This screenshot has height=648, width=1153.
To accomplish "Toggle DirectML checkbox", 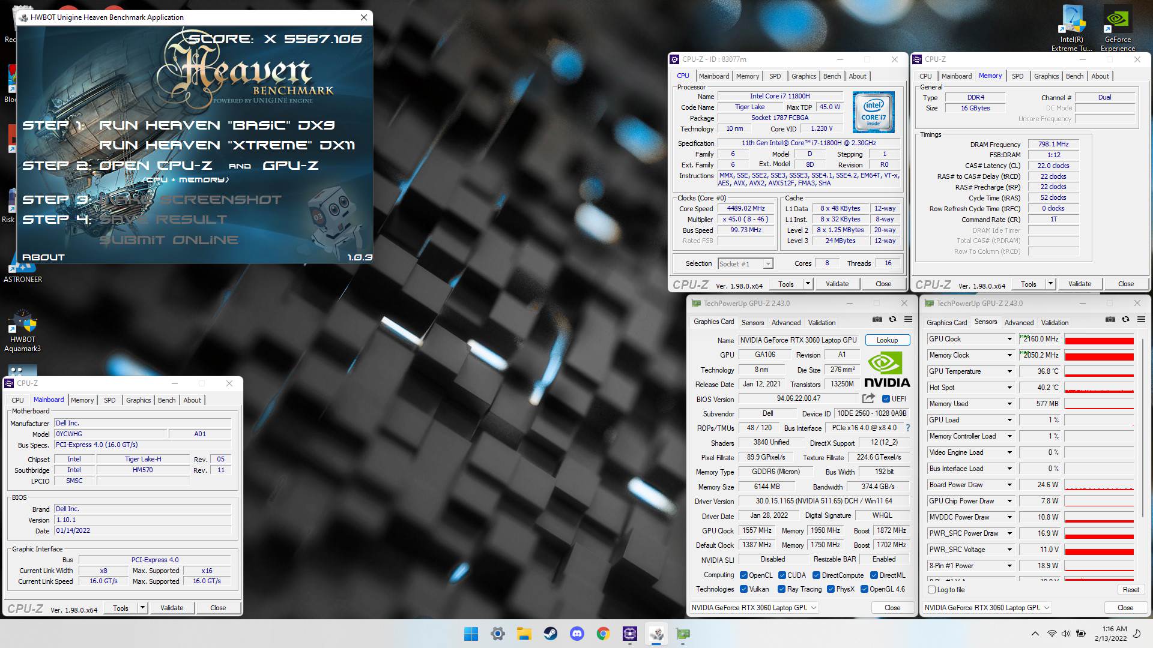I will (874, 575).
